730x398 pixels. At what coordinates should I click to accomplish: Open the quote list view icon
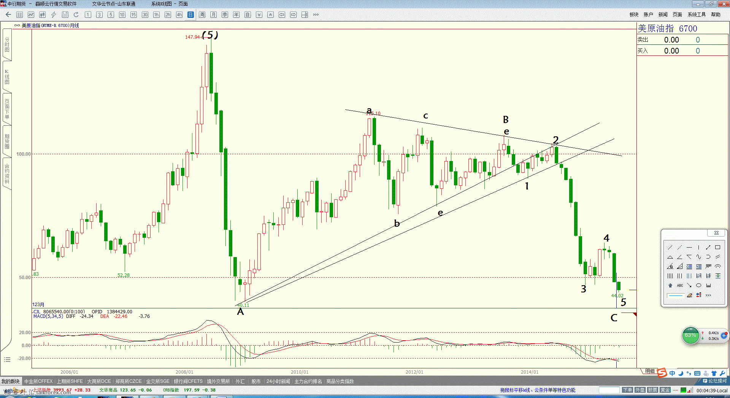(20, 14)
